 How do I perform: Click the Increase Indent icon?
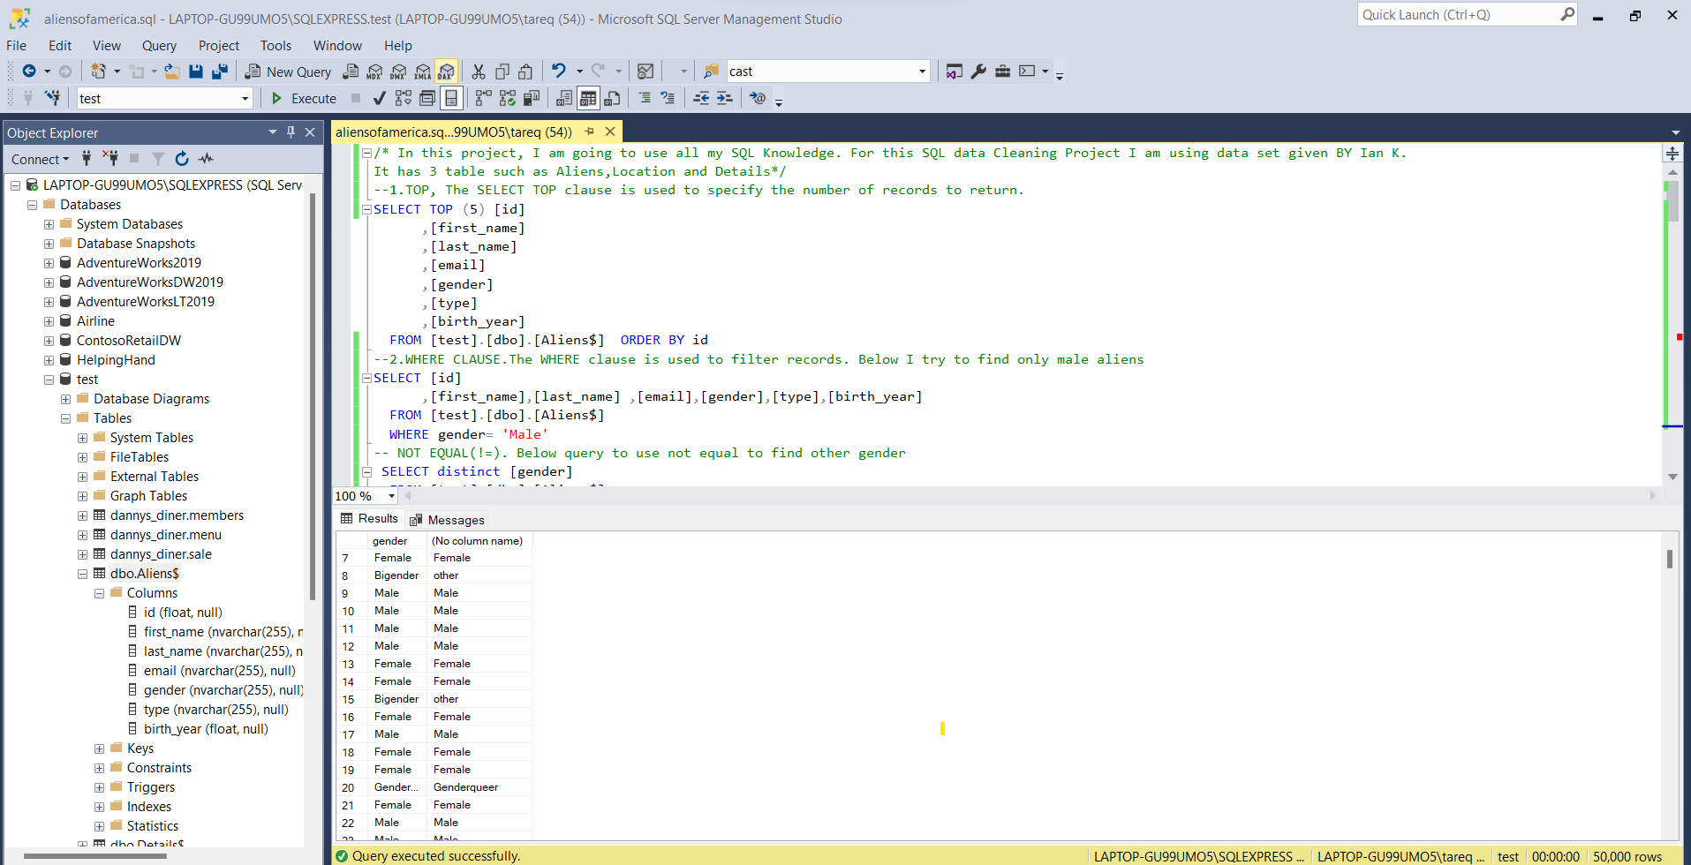point(724,98)
